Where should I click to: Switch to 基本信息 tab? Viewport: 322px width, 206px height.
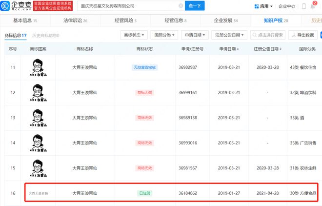[25, 21]
